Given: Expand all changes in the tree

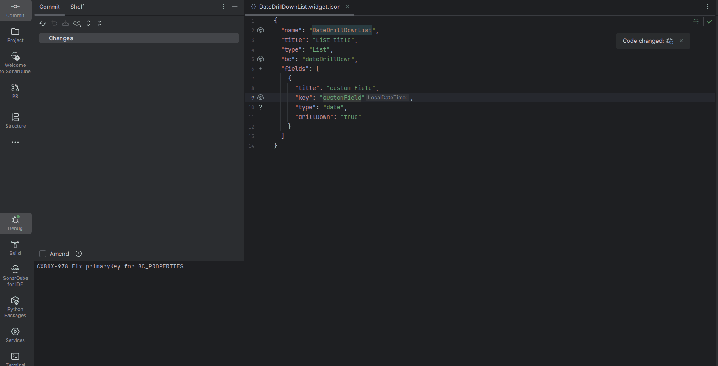Looking at the screenshot, I should coord(88,23).
